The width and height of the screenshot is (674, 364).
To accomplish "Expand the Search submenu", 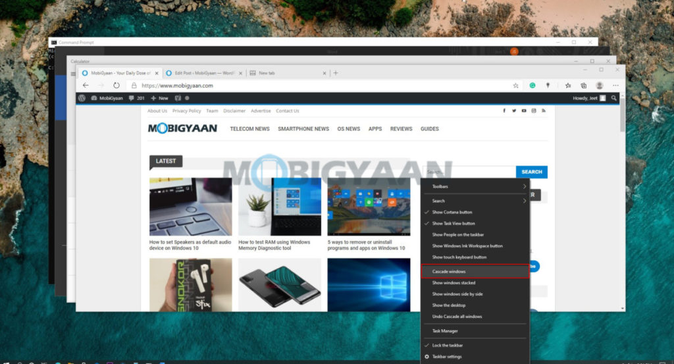I will click(x=475, y=201).
